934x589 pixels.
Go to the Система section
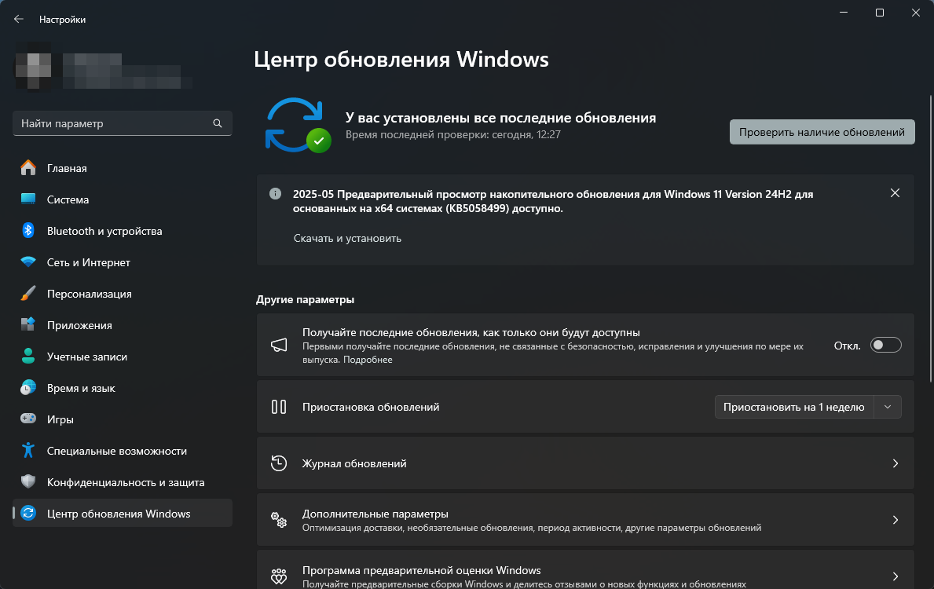pyautogui.click(x=122, y=199)
